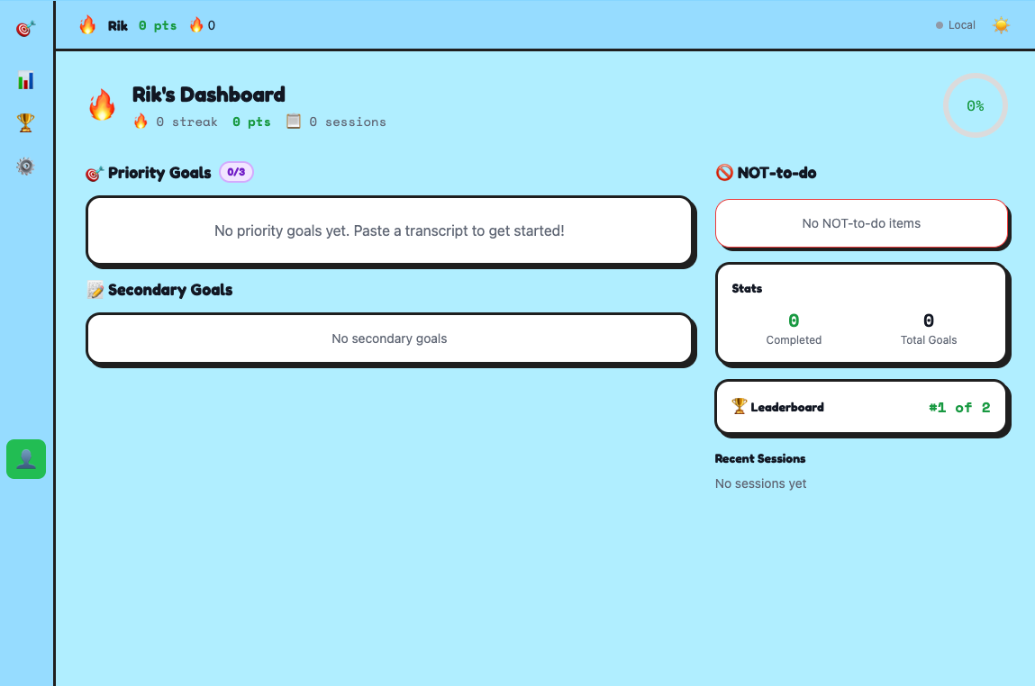Screen dimensions: 1035x686
Task: Click the No secondary goals card
Action: [389, 338]
